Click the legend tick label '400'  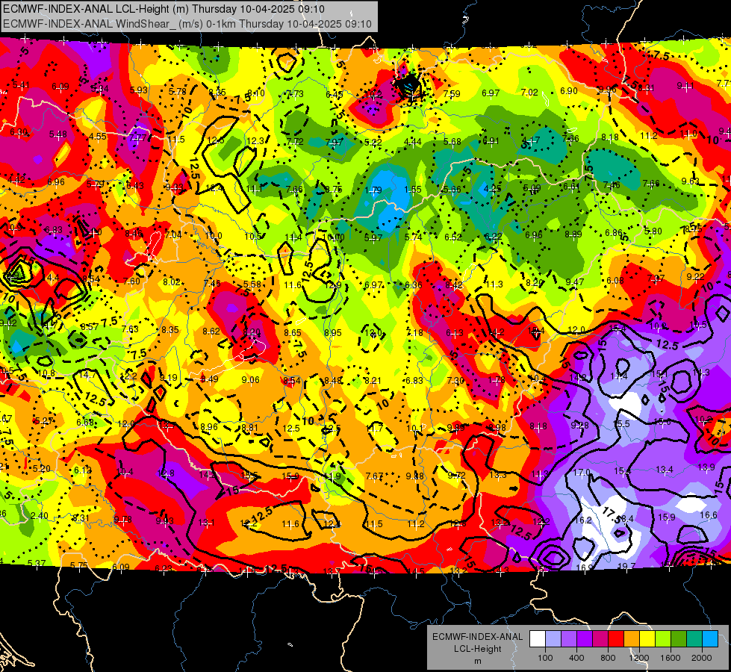[x=576, y=658]
